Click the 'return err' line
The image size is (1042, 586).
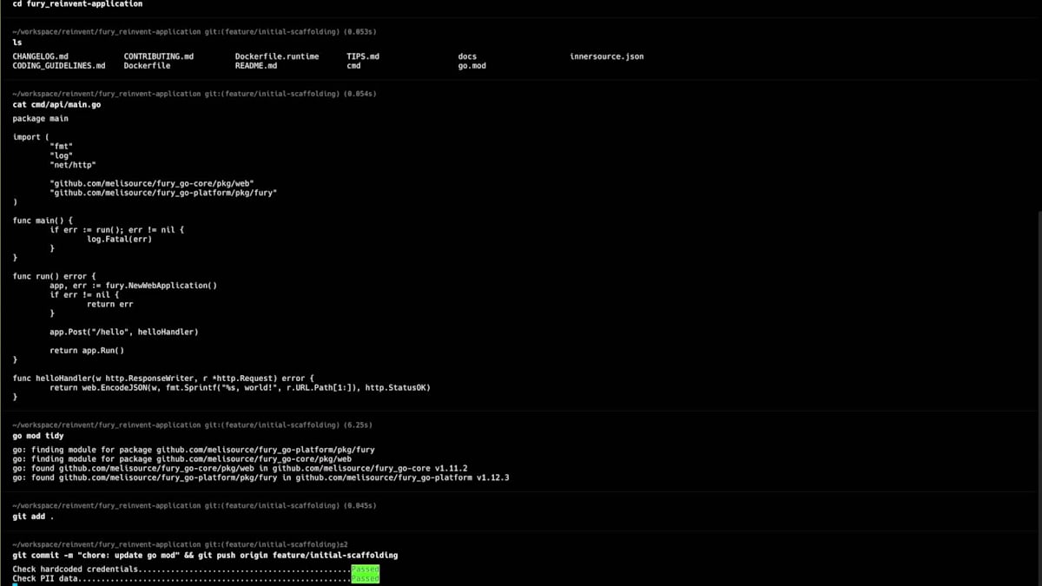click(110, 304)
